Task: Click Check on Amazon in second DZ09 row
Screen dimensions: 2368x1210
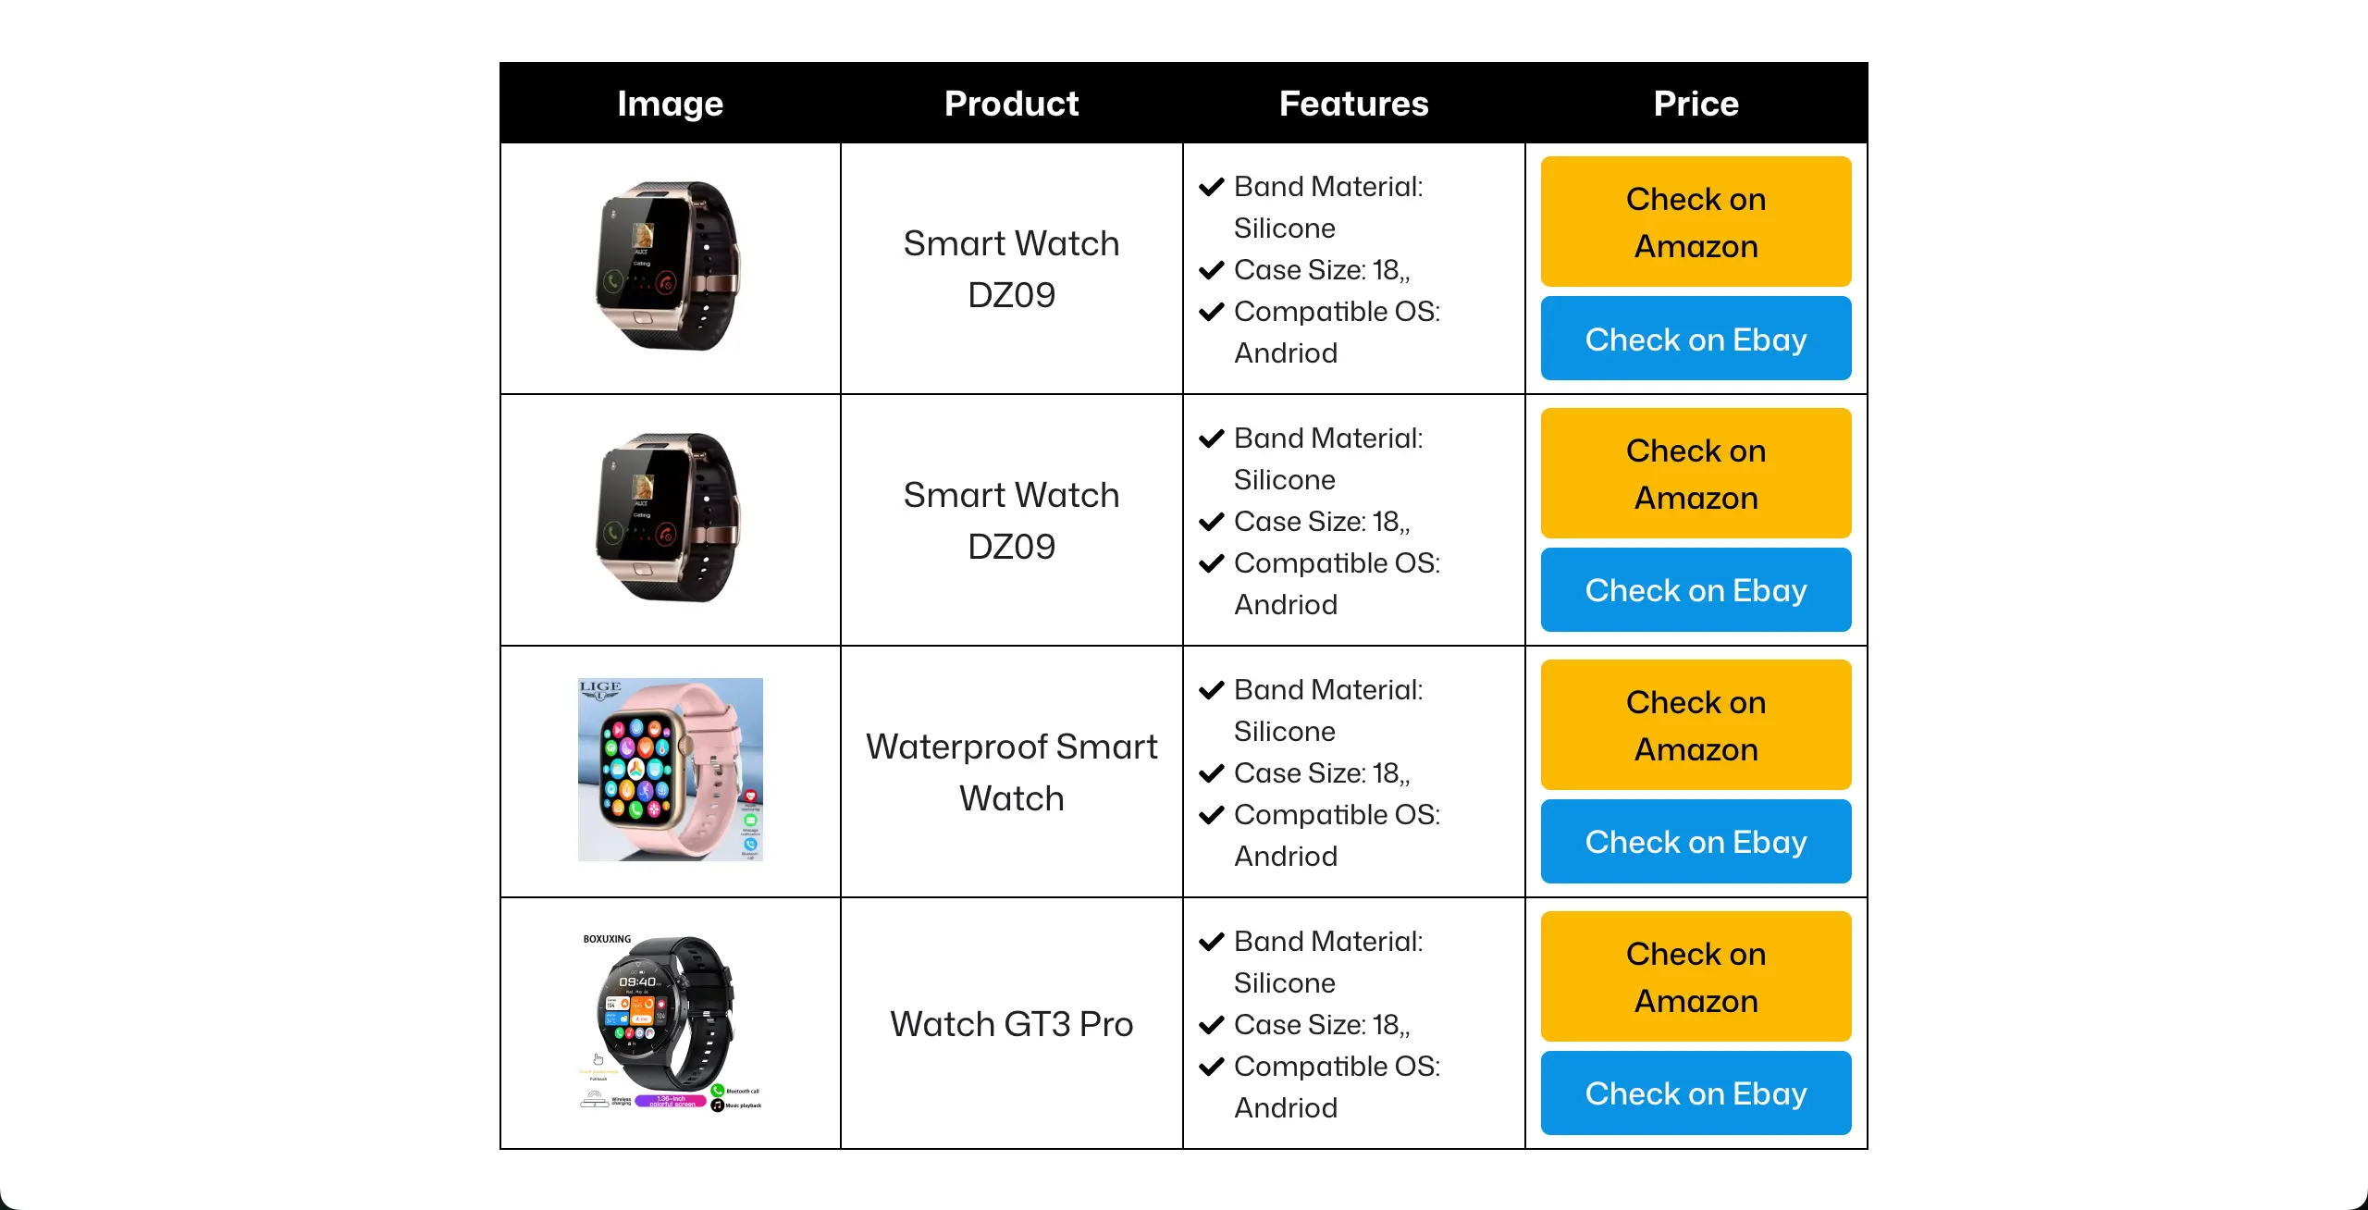Action: click(1696, 474)
